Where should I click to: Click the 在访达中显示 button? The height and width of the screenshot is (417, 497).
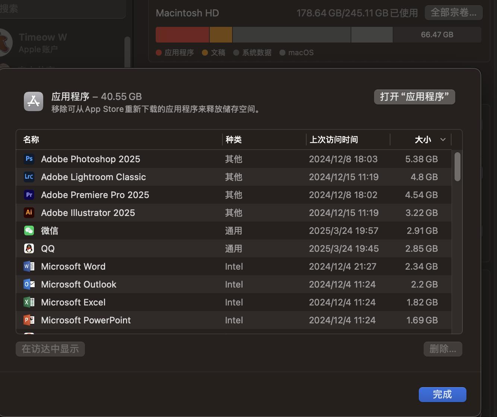point(50,349)
